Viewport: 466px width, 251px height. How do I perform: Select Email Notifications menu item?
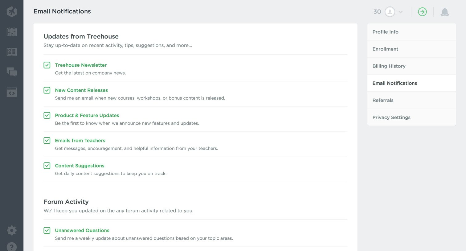[411, 83]
